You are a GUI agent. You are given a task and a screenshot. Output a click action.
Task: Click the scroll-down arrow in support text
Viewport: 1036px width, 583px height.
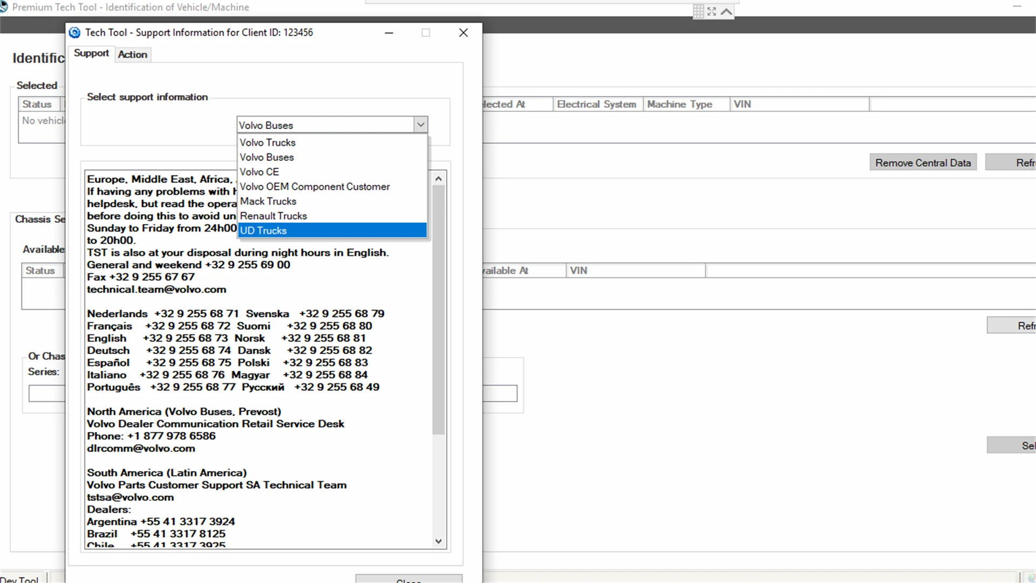(438, 541)
